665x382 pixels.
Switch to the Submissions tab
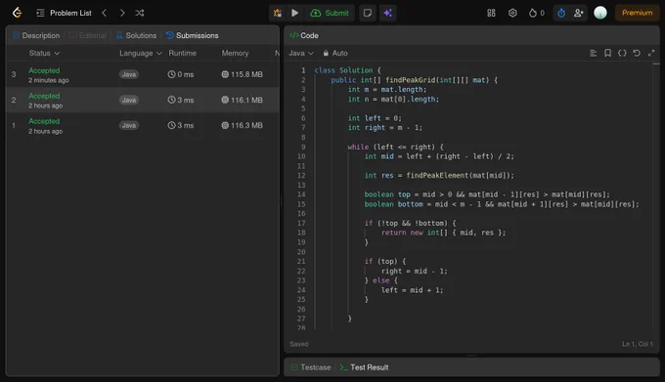pos(192,35)
